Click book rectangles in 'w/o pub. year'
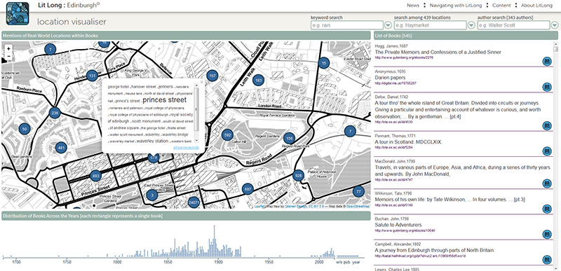 347,256
